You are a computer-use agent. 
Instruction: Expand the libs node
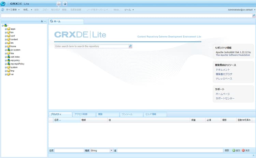click(6, 53)
